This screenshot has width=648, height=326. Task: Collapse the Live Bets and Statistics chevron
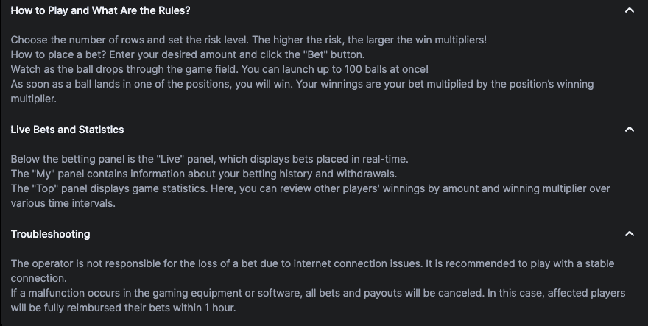[629, 130]
